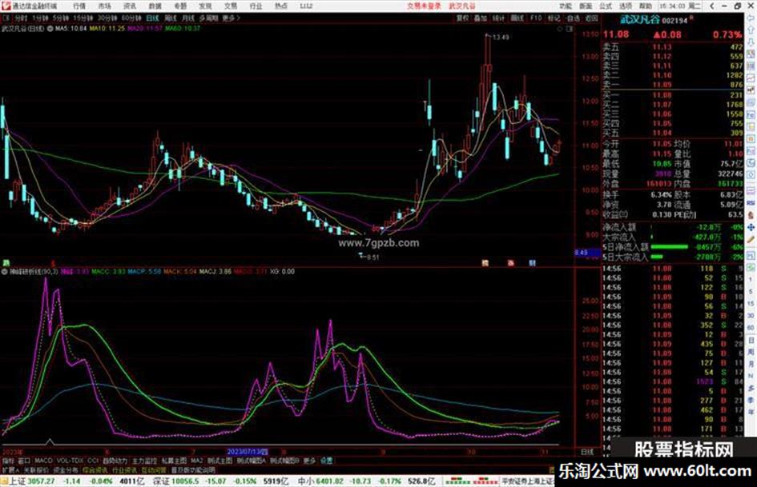Open the 数据 menu

[155, 6]
